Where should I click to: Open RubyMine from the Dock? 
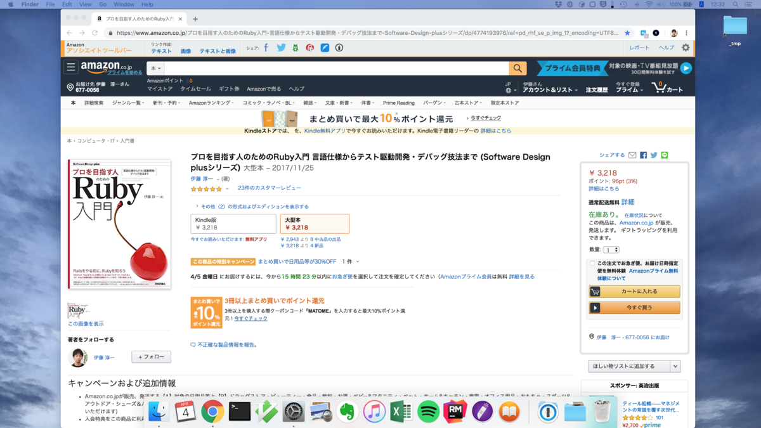(x=455, y=412)
